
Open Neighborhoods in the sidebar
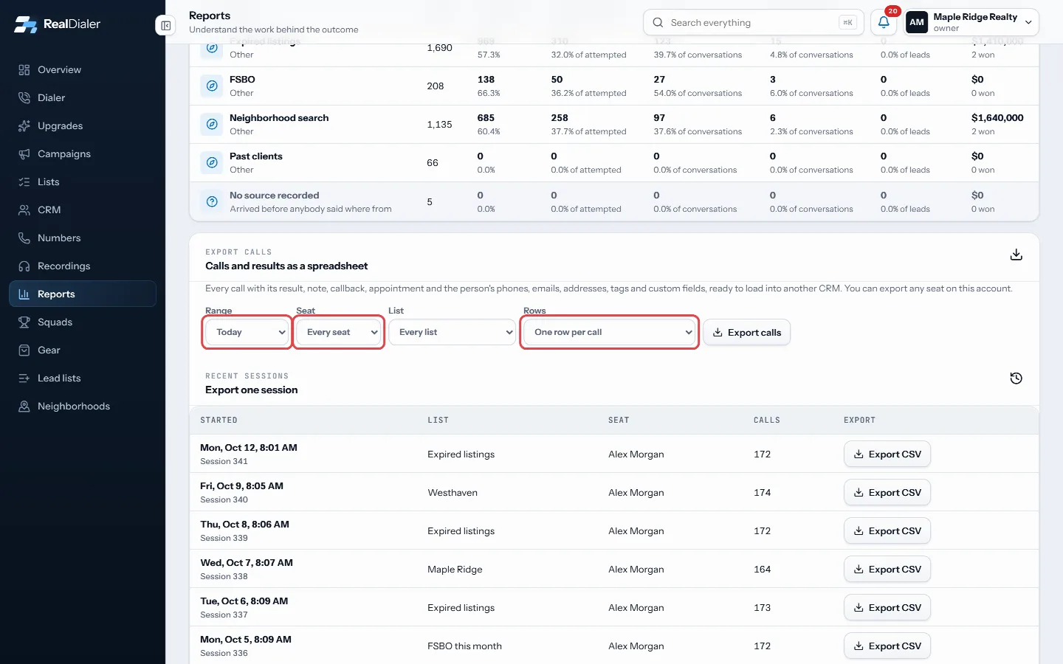83,407
